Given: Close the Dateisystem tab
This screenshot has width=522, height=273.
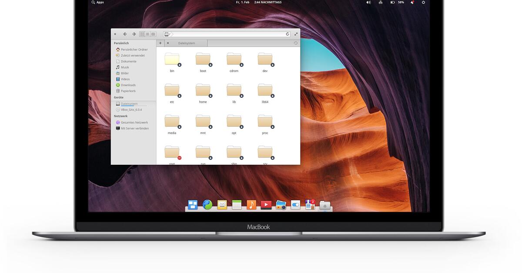Looking at the screenshot, I should [x=168, y=43].
